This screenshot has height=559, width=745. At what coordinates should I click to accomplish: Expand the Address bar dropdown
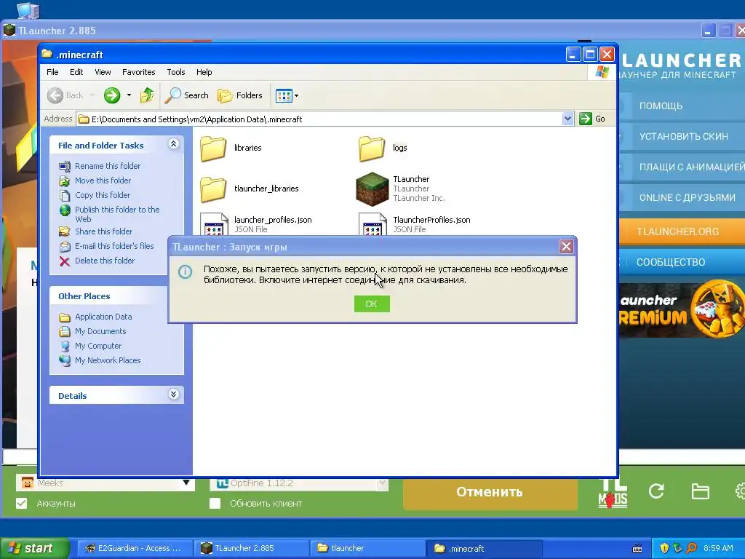tap(567, 119)
